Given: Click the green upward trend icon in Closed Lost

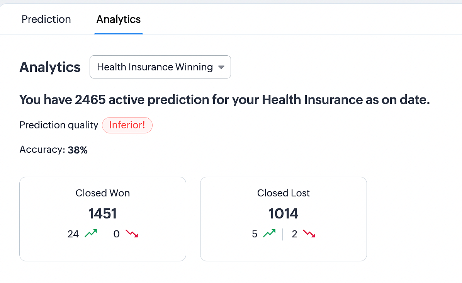Looking at the screenshot, I should [269, 234].
